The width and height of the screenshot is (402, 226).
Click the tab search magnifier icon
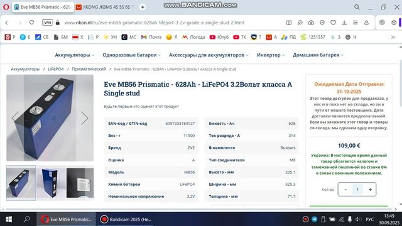(x=357, y=7)
